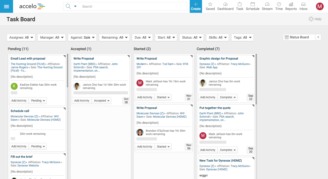Click the blue Create plus button
The height and width of the screenshot is (179, 328).
tap(196, 6)
